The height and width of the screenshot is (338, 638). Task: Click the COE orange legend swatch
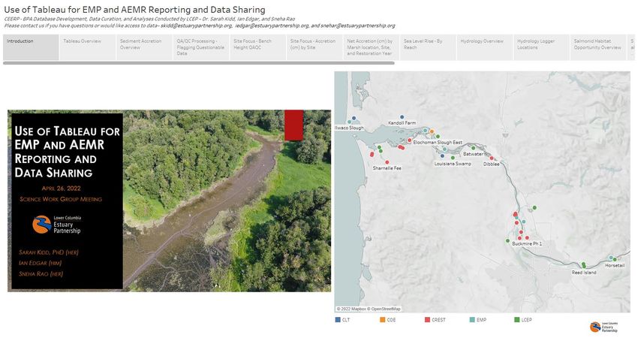pyautogui.click(x=383, y=320)
